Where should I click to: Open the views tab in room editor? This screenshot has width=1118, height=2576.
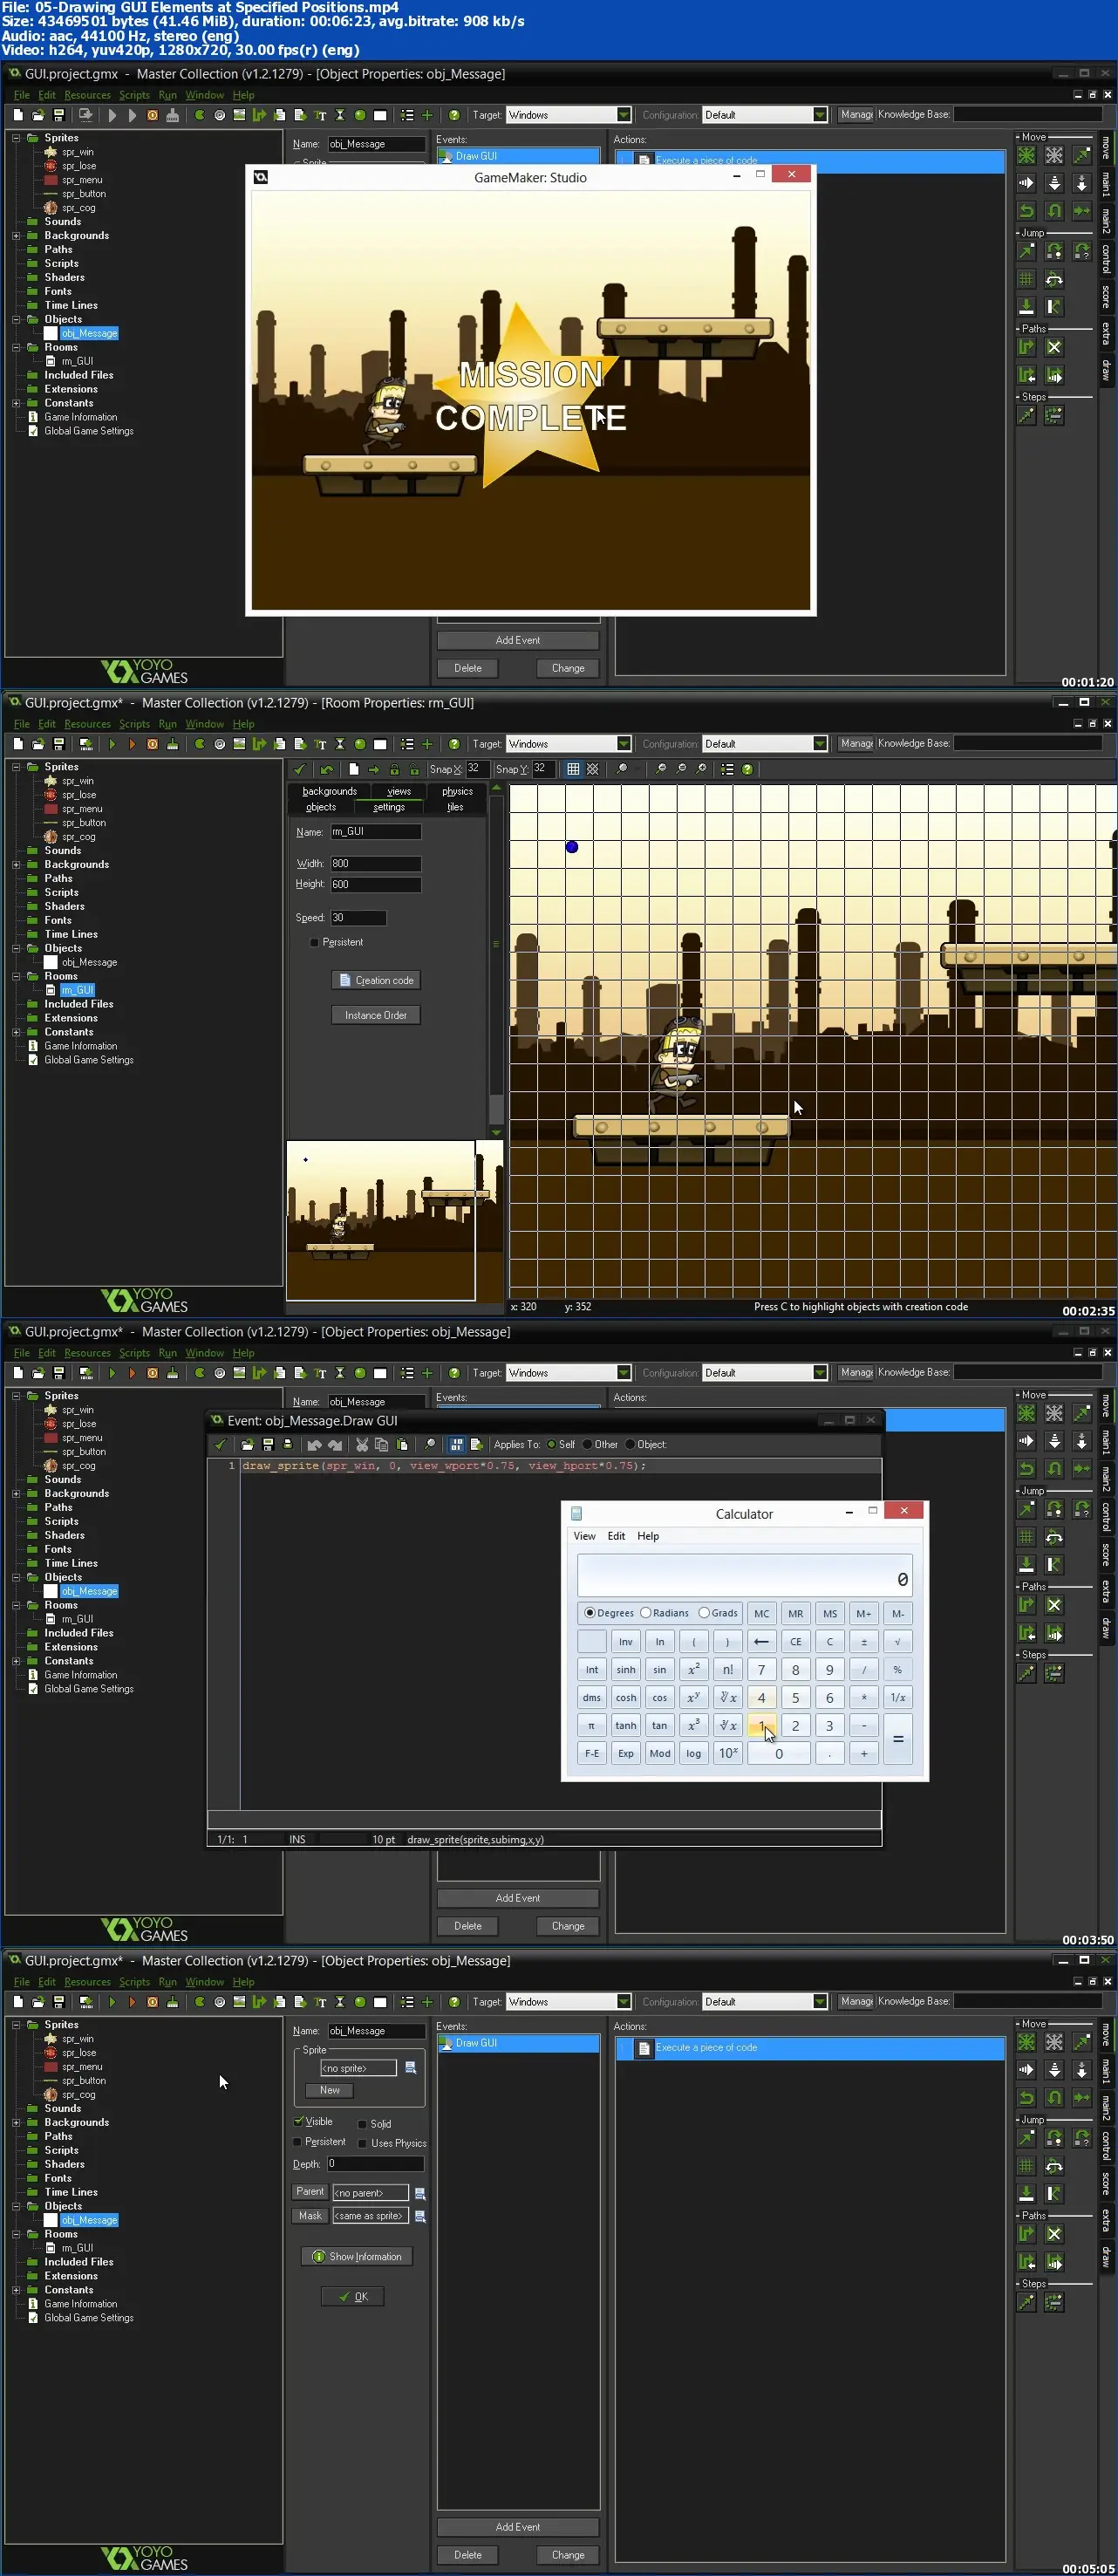click(x=399, y=791)
